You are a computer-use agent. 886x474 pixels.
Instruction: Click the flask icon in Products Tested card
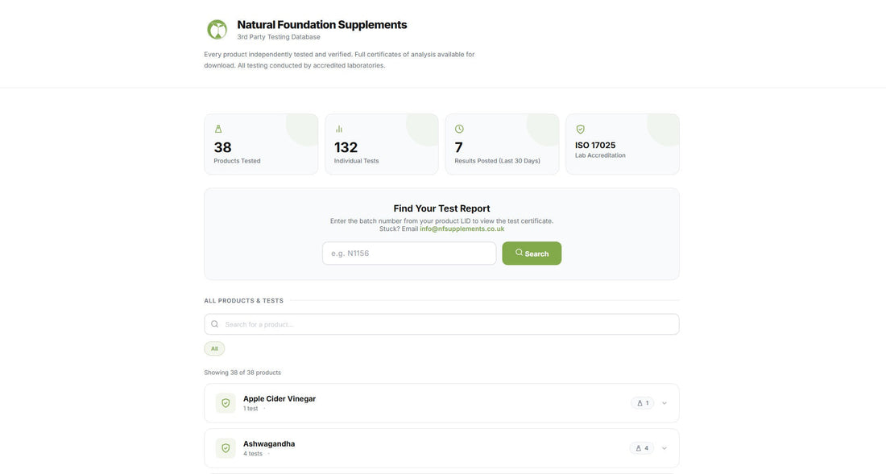coord(218,130)
